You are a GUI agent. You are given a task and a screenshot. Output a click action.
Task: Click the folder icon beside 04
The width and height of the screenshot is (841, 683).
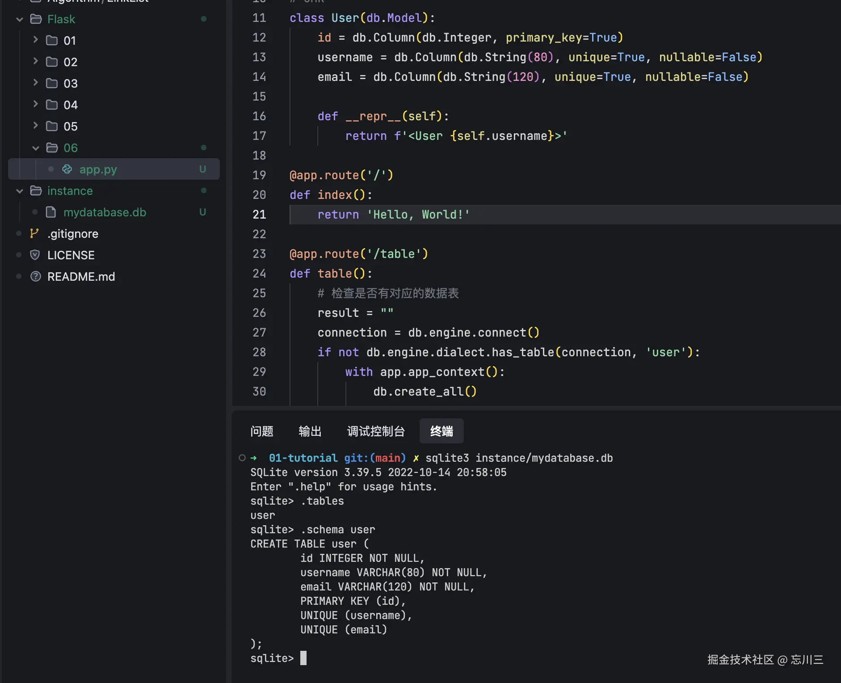point(52,105)
